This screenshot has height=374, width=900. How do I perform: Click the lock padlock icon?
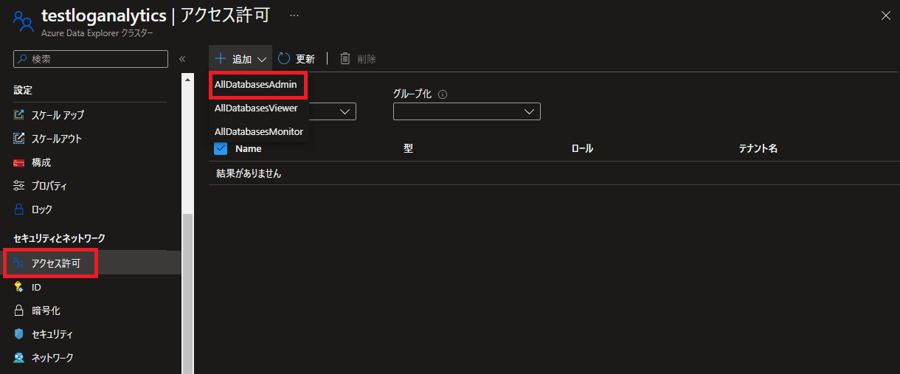19,209
